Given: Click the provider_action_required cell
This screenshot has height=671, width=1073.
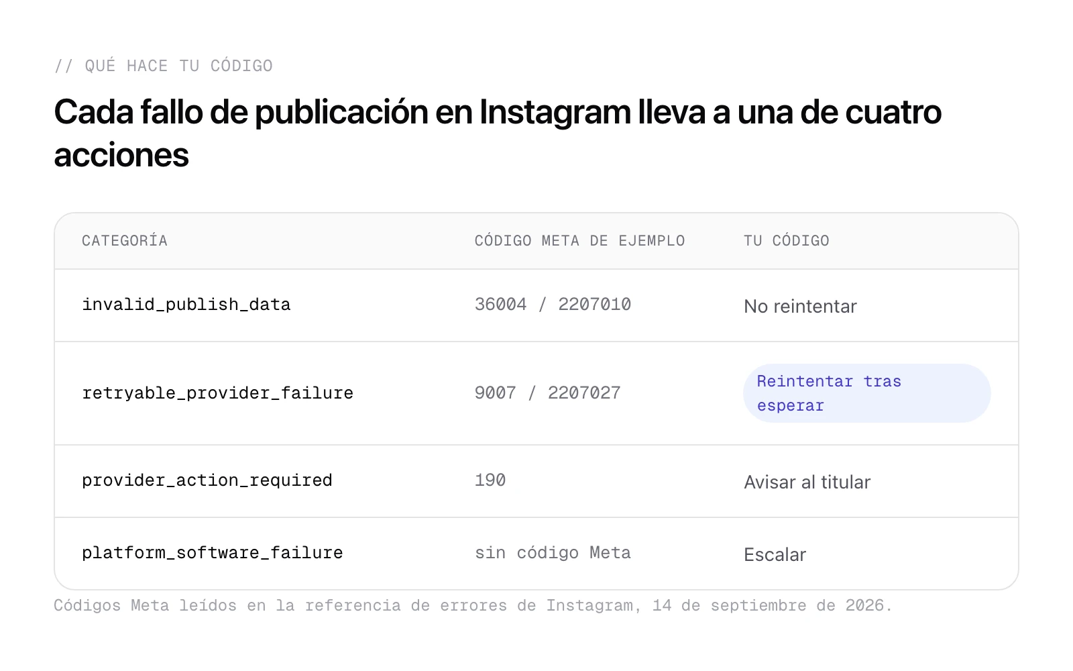Looking at the screenshot, I should tap(207, 480).
